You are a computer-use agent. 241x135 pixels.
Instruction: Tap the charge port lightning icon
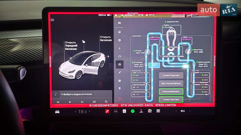pos(108,56)
